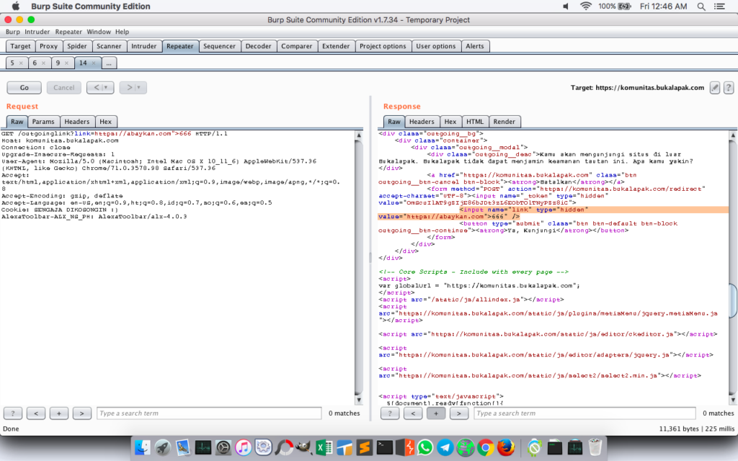Viewport: 738px width, 461px height.
Task: Switch to the Intruder tool tab
Action: click(x=144, y=46)
